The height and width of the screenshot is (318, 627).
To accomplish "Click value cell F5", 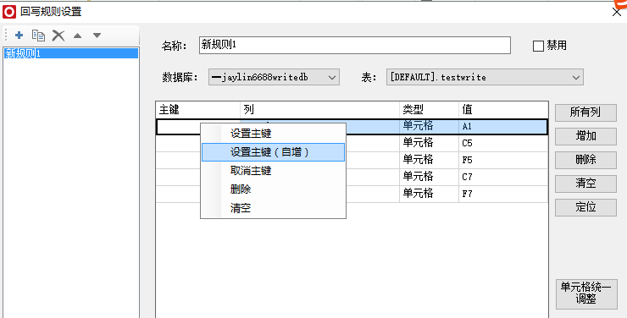I will [503, 160].
